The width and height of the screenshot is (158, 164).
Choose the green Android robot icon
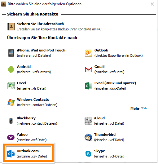tap(11, 69)
